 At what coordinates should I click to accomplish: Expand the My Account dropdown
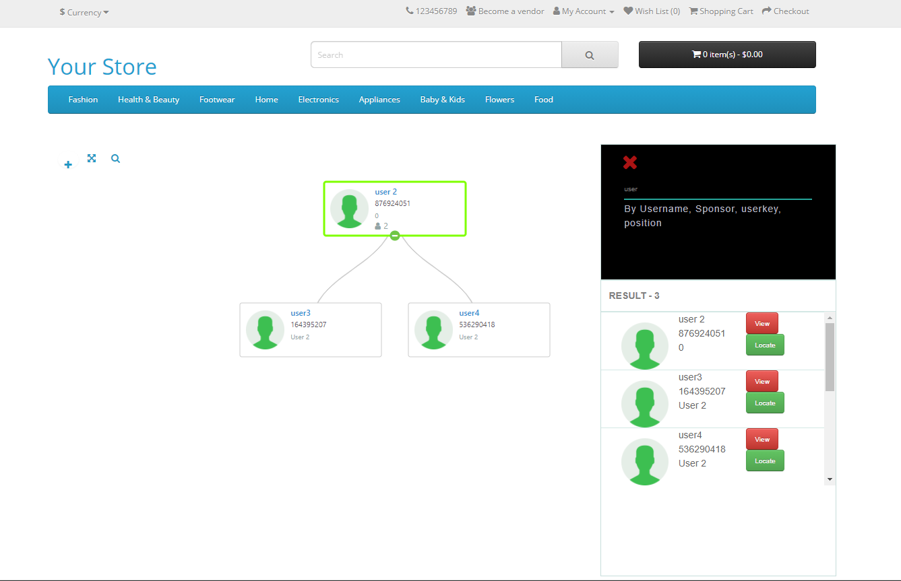[584, 11]
